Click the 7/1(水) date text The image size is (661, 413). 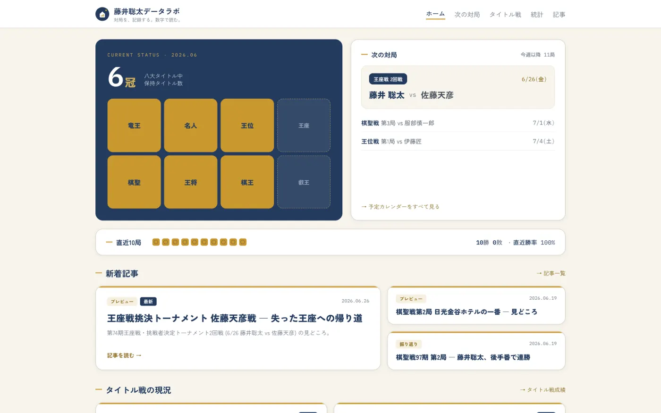click(x=544, y=123)
